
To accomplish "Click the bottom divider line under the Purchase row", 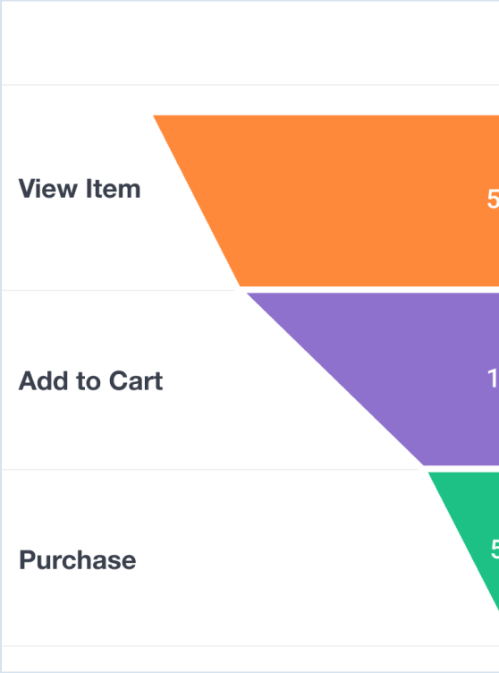I will pyautogui.click(x=250, y=645).
